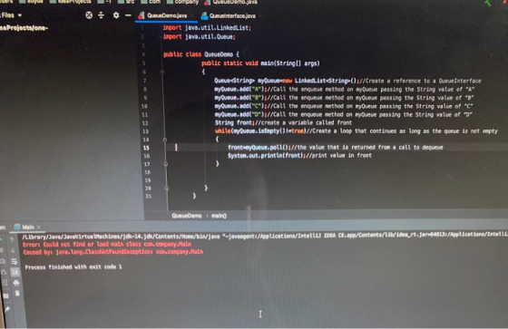Click the collapse all icon in project toolbar

click(x=101, y=15)
